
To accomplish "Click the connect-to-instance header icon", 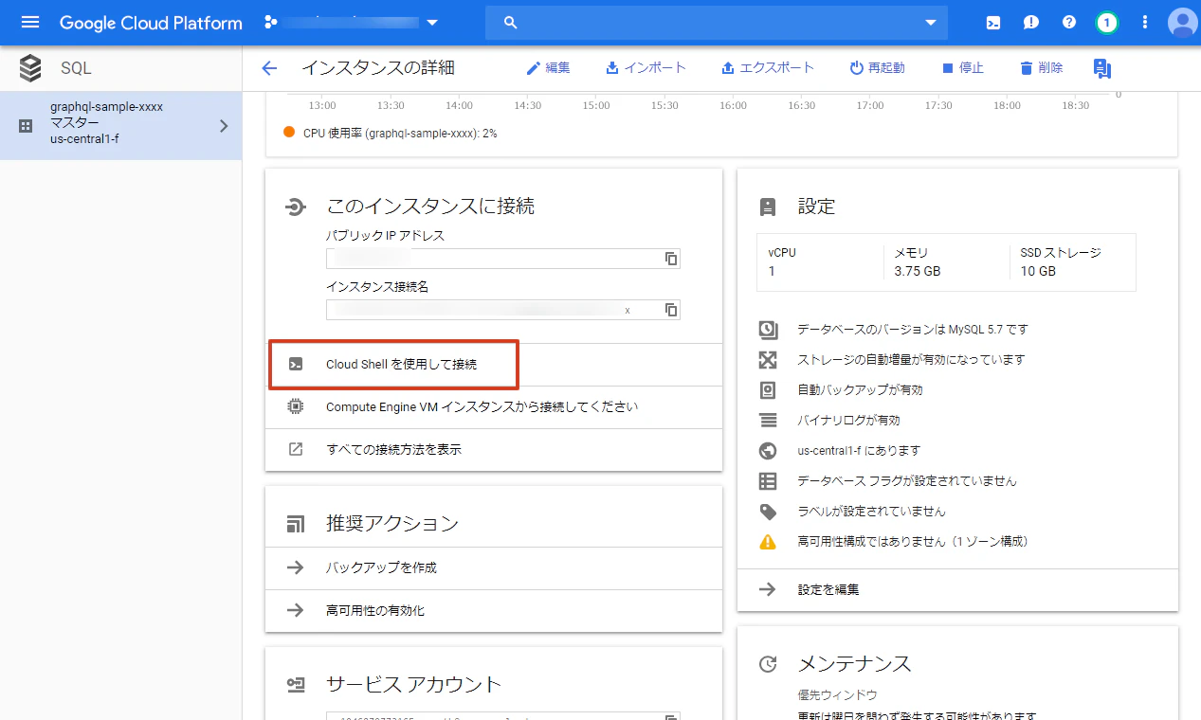I will (x=296, y=207).
